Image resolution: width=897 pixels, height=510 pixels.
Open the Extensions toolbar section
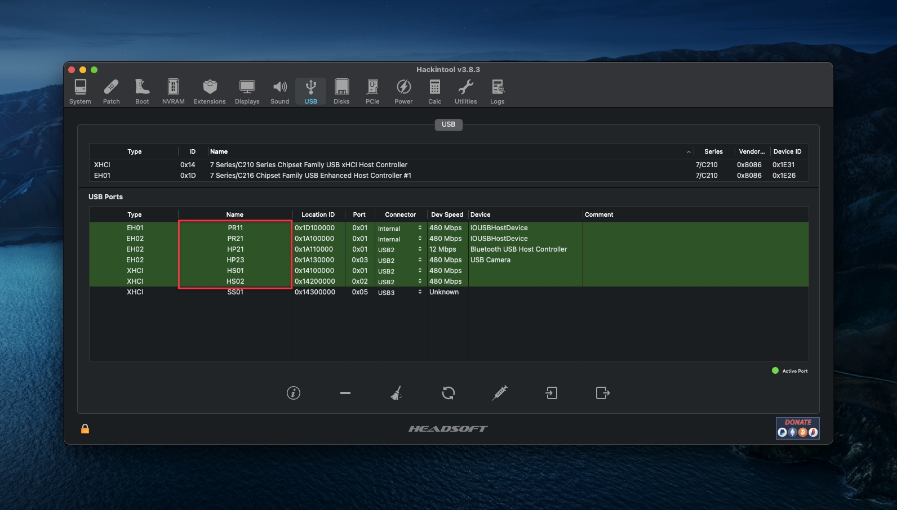[x=210, y=92]
